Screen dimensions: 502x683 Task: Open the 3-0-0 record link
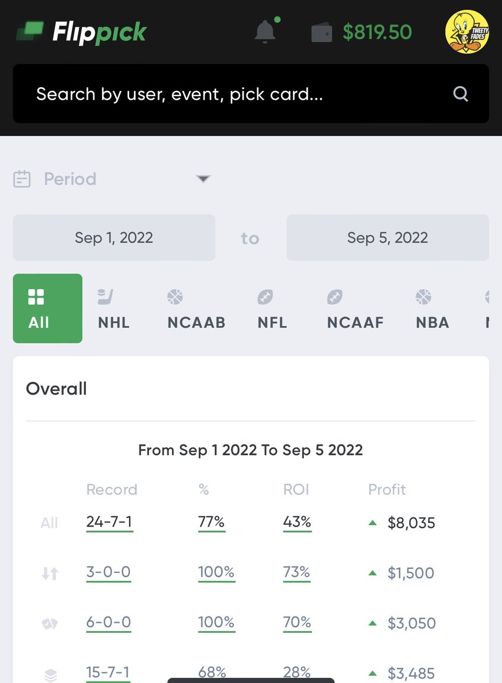[x=109, y=573]
